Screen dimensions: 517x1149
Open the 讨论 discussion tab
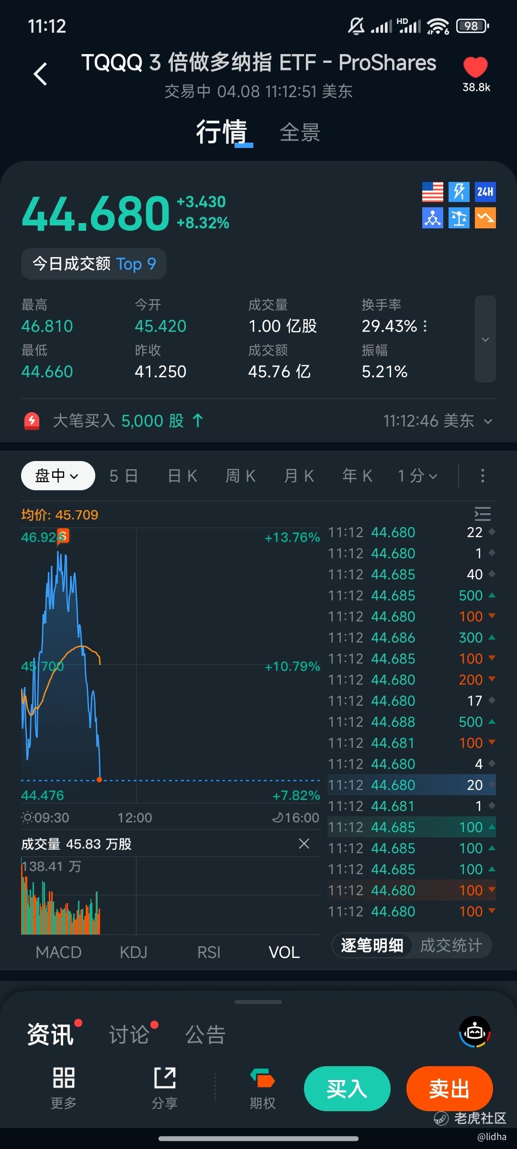coord(129,1034)
